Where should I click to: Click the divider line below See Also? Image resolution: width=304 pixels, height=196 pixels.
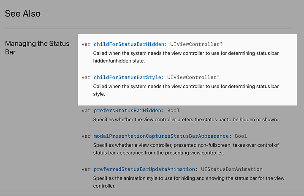tap(148, 29)
